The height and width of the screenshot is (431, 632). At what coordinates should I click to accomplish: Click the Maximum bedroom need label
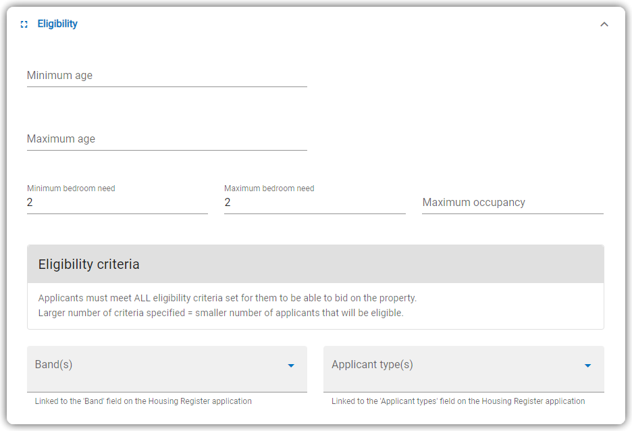point(269,188)
